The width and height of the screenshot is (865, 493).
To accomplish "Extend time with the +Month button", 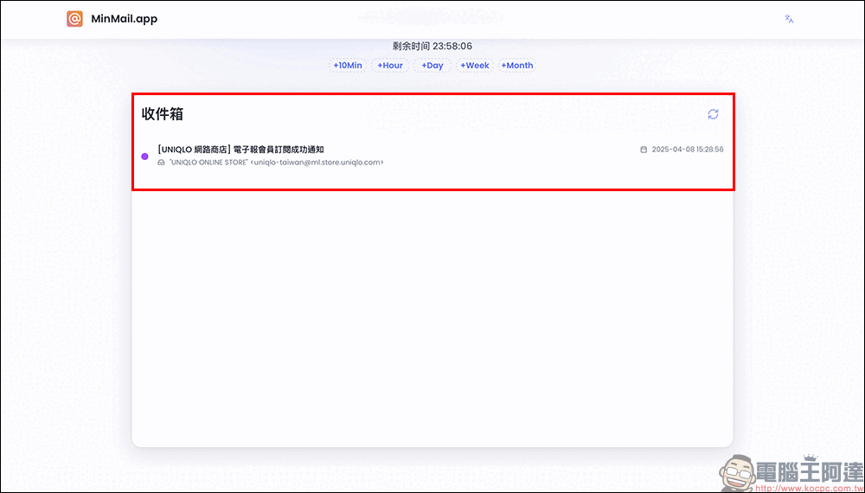I will (517, 66).
